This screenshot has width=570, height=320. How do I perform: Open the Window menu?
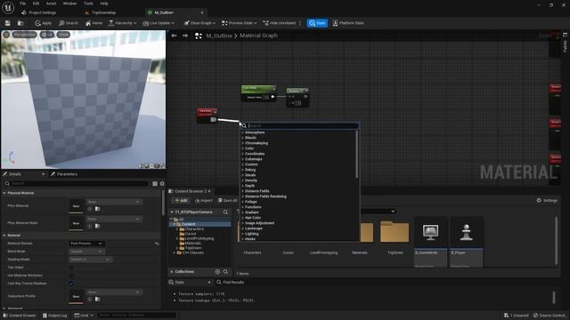(x=69, y=4)
